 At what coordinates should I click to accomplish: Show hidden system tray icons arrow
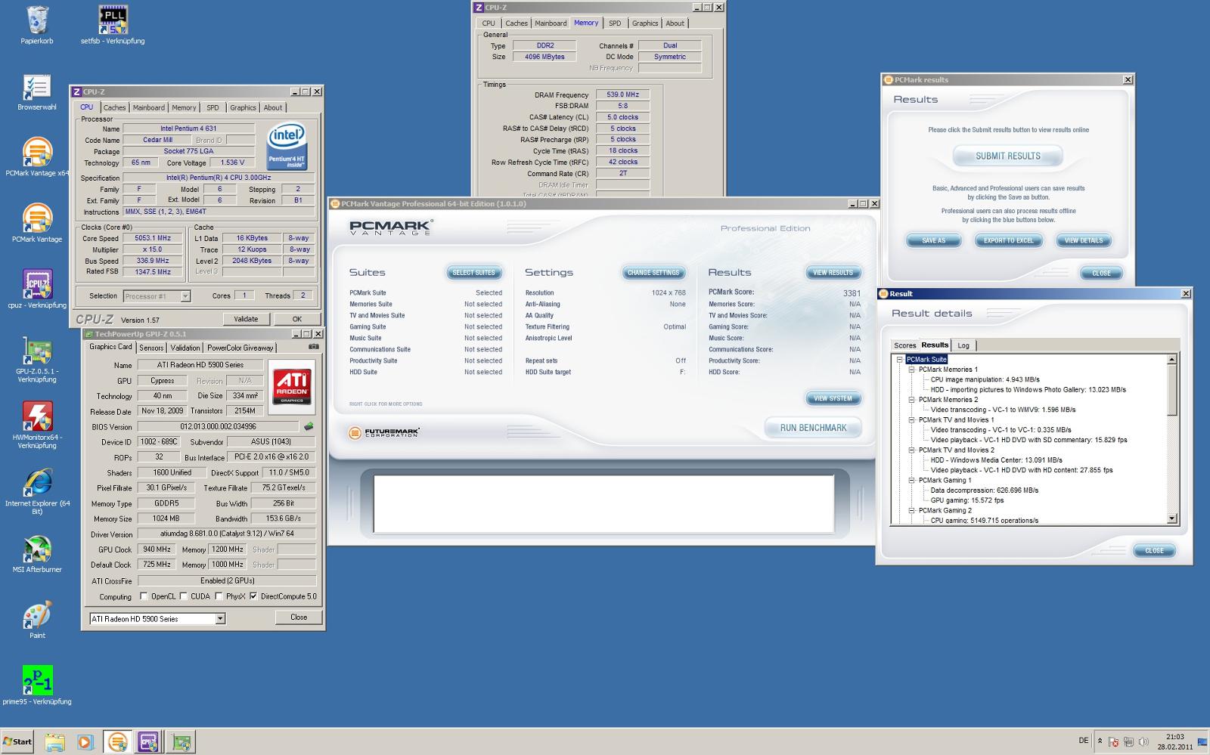(x=1100, y=741)
